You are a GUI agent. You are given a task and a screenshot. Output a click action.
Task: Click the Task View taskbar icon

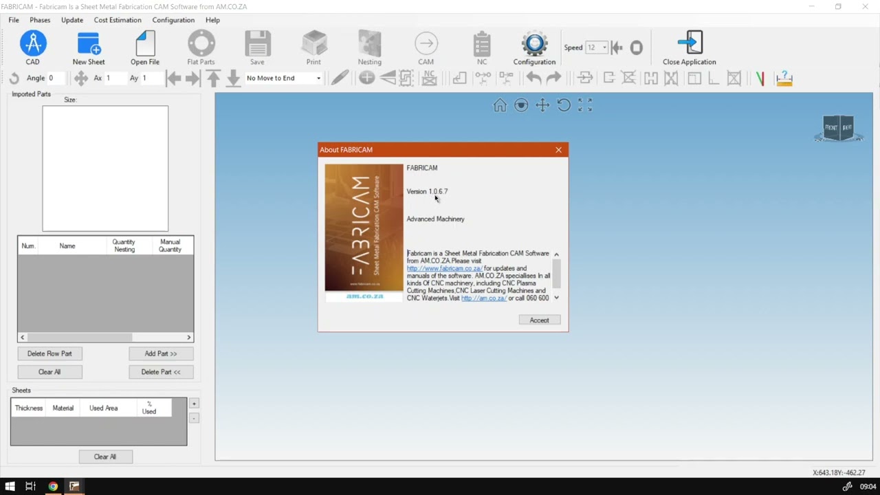pos(30,487)
